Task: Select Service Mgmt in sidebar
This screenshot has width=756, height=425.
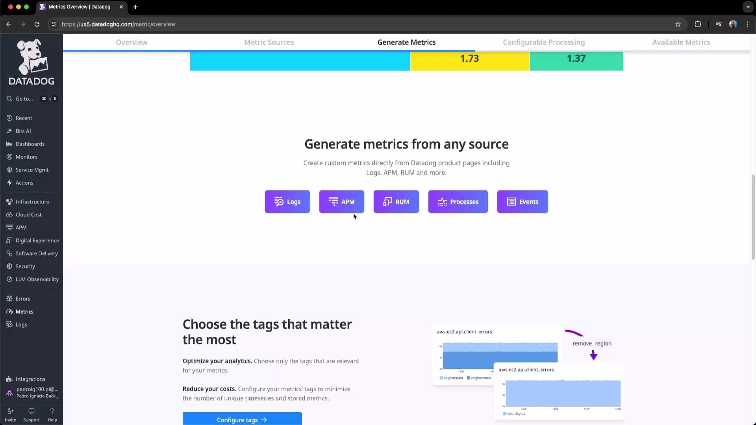Action: (x=32, y=170)
